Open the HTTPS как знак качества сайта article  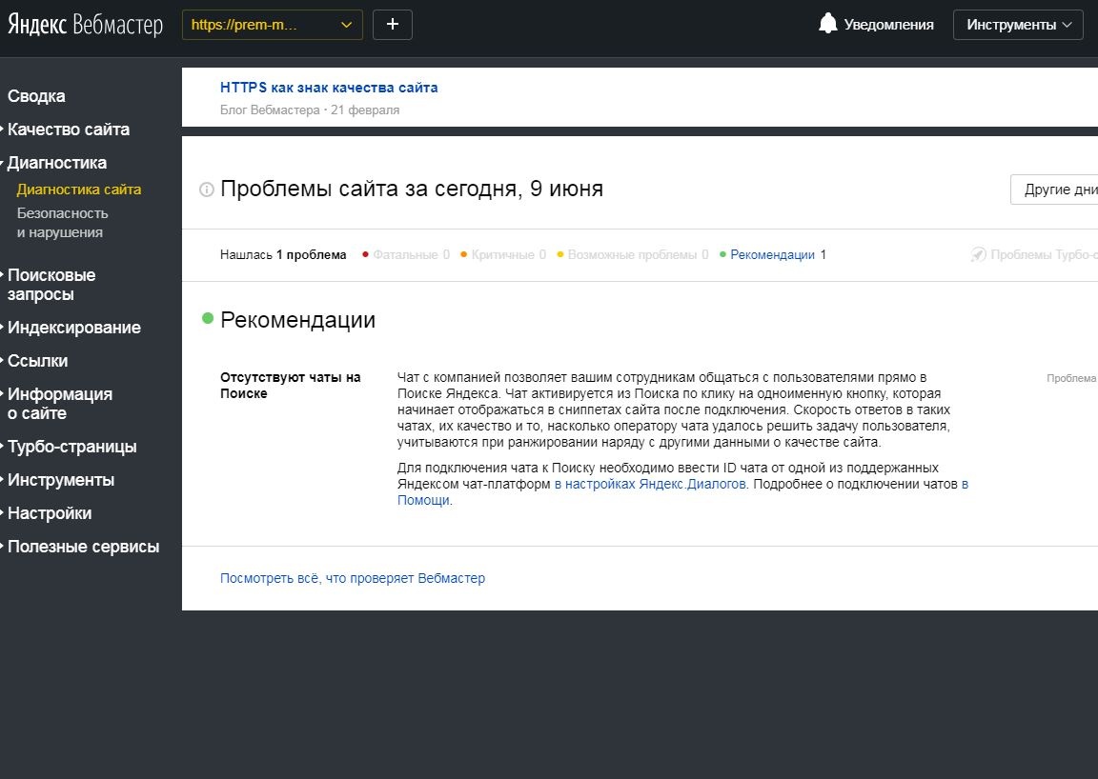point(329,88)
